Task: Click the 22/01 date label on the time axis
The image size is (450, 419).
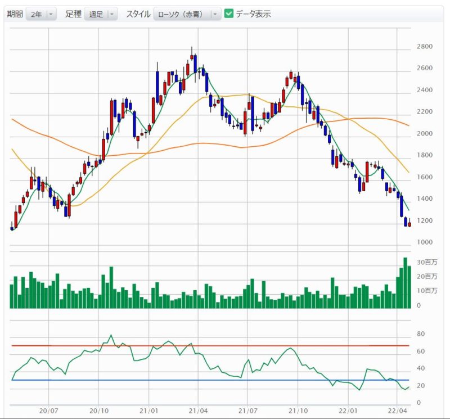Action: [x=348, y=412]
